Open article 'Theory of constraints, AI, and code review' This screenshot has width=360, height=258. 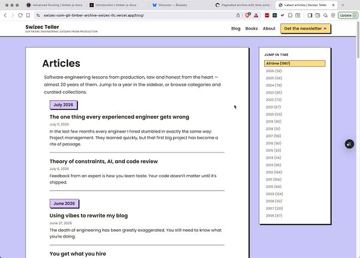tap(104, 161)
